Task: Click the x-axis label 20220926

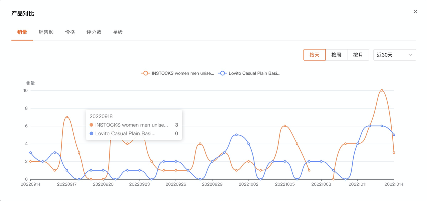Action: [x=176, y=184]
